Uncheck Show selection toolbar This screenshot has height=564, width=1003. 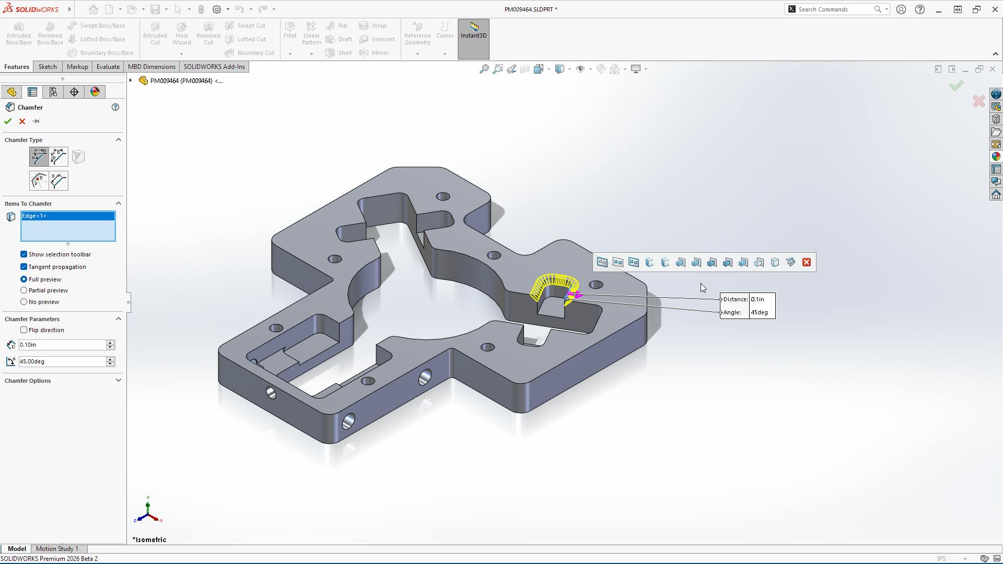24,254
